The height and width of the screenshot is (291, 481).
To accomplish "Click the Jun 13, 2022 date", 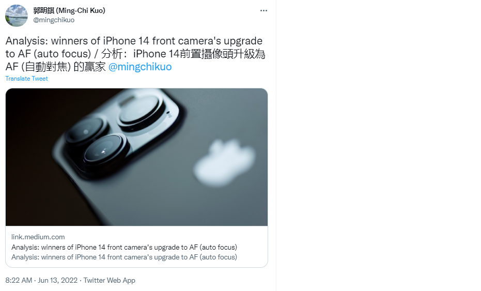I will pos(58,280).
